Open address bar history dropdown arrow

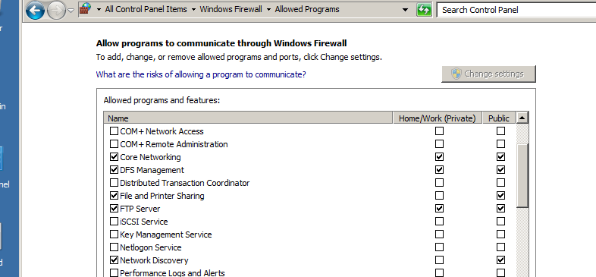406,10
